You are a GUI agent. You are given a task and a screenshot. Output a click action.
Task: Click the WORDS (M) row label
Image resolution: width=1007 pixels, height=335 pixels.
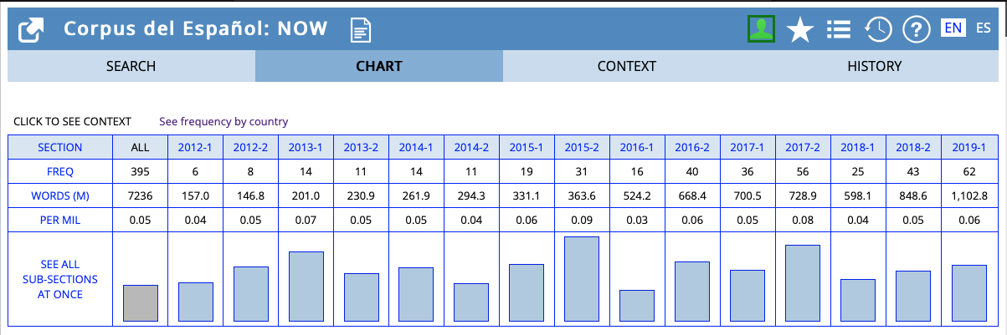pyautogui.click(x=60, y=195)
